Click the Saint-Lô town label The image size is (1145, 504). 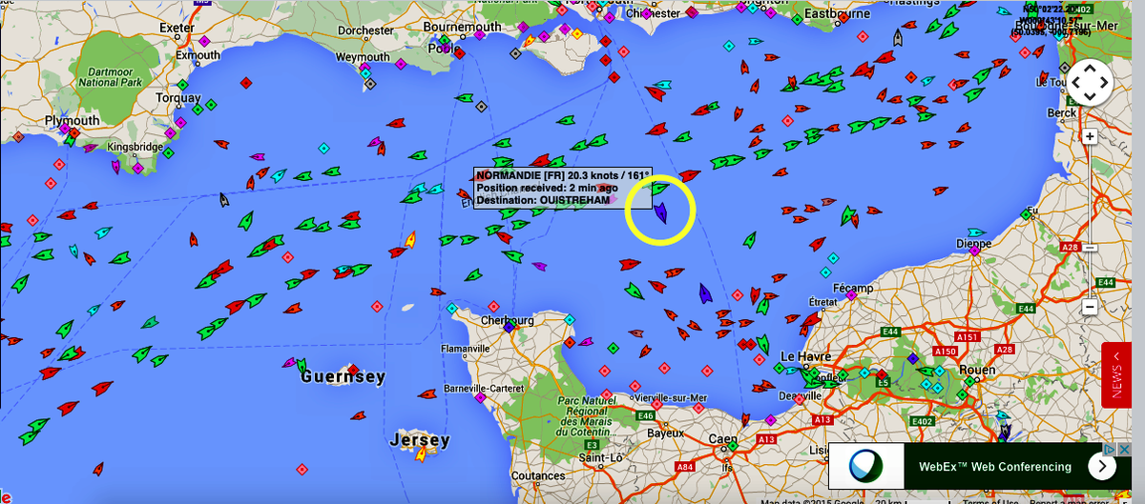(601, 459)
